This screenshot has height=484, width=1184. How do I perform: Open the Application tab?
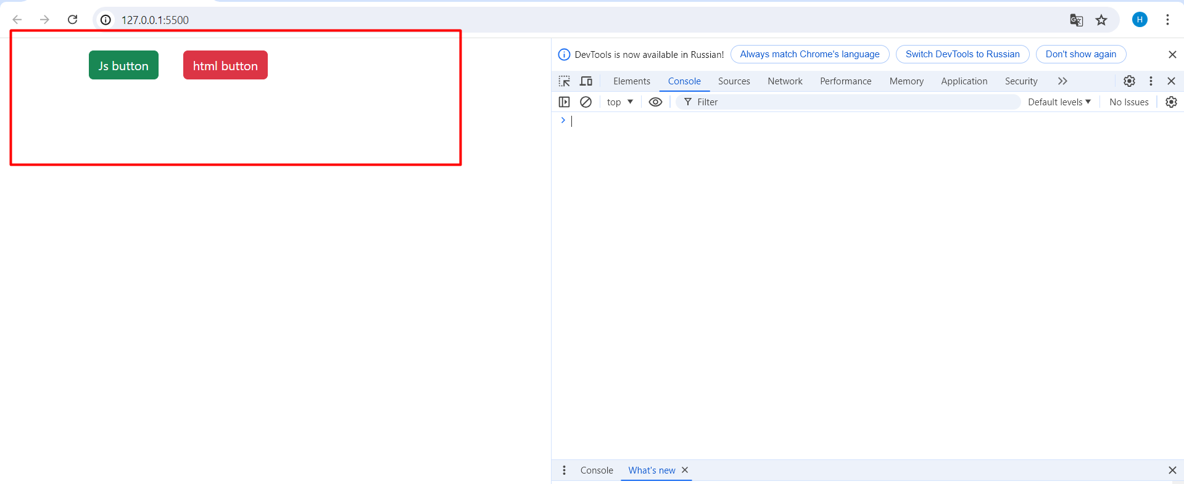[x=964, y=81]
